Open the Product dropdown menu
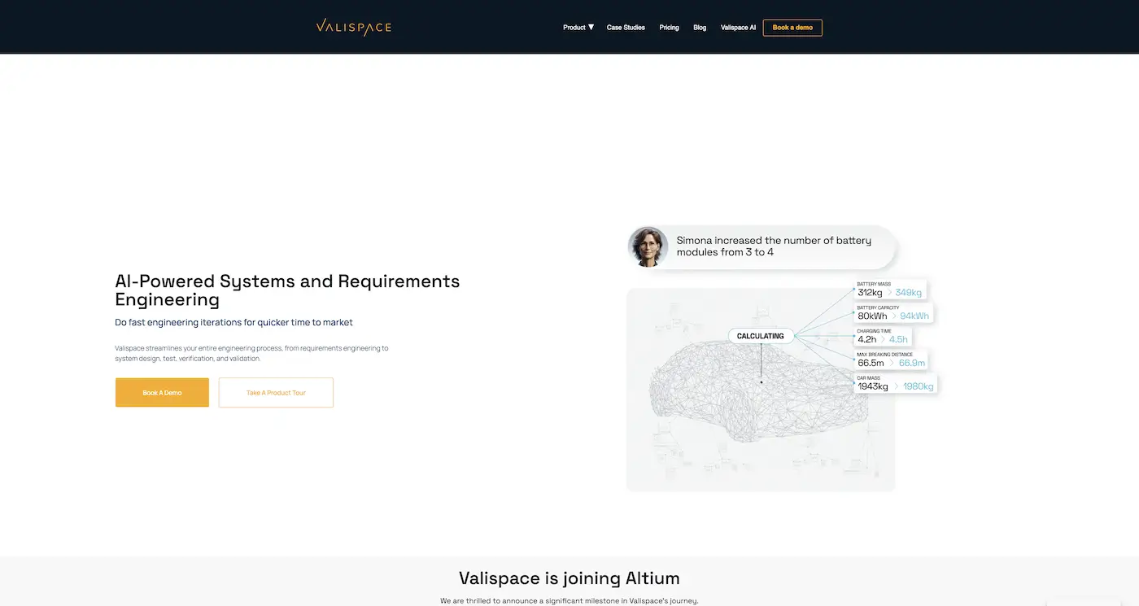 tap(578, 28)
